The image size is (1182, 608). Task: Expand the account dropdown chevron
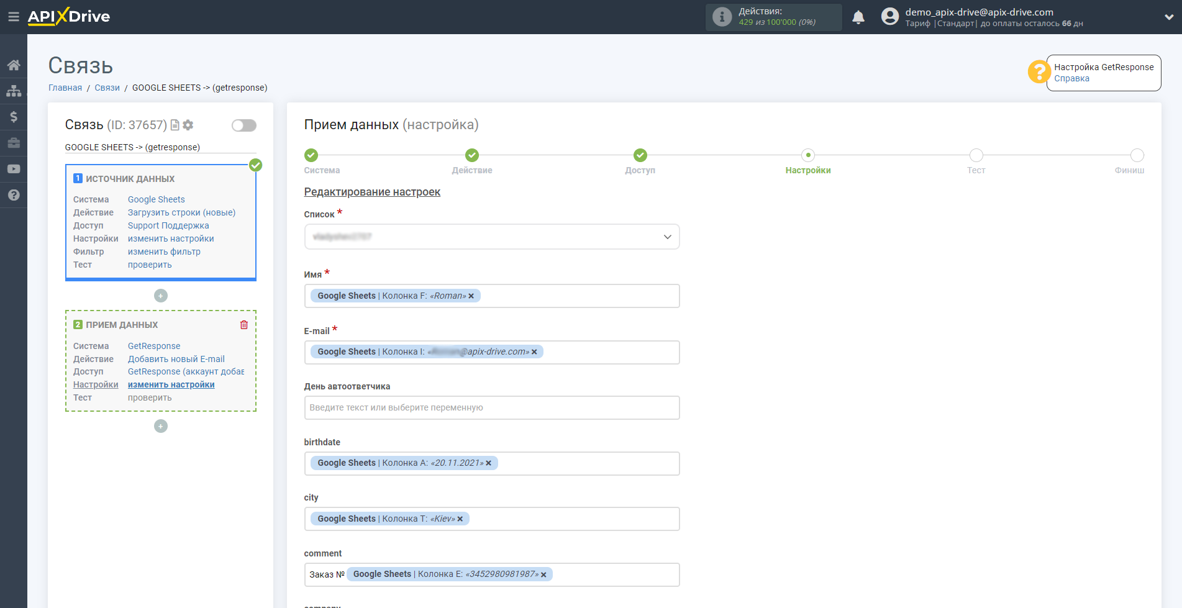tap(1168, 17)
